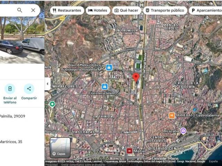The image size is (222, 166).
Task: Click the CRISTO DE LA EPIDEMIA label
Action: tap(187, 85)
